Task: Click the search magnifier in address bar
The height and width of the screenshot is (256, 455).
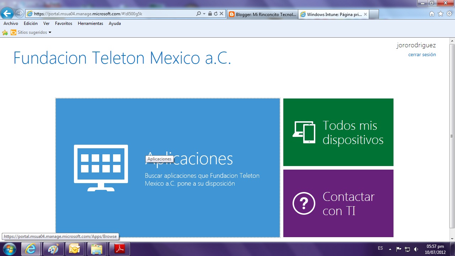Action: (x=198, y=14)
